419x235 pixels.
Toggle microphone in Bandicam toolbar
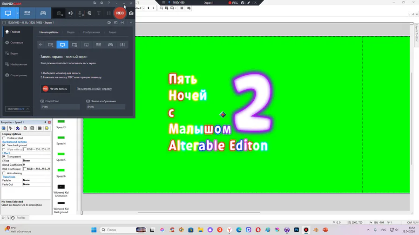coord(80,13)
